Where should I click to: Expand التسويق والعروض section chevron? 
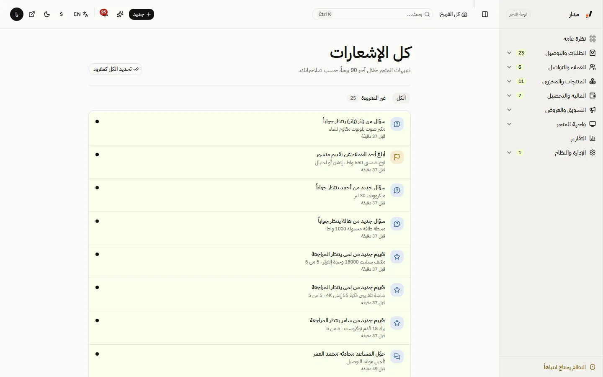point(509,110)
